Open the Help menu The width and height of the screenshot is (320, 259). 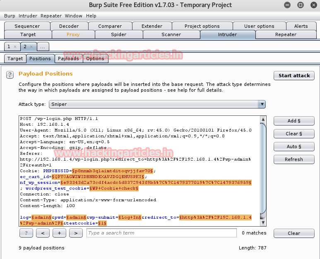tap(91, 16)
